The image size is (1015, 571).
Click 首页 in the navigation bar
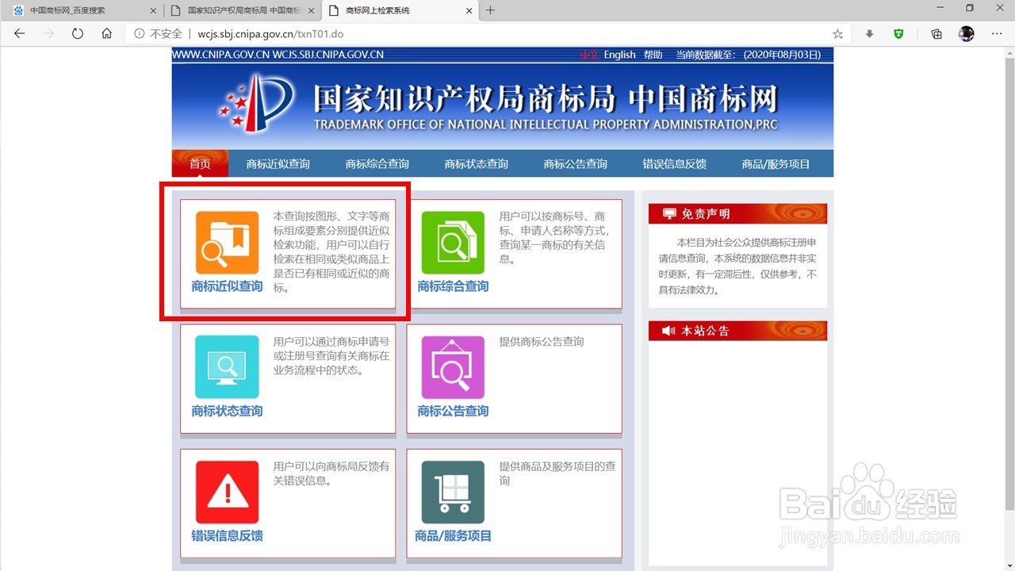pos(200,164)
